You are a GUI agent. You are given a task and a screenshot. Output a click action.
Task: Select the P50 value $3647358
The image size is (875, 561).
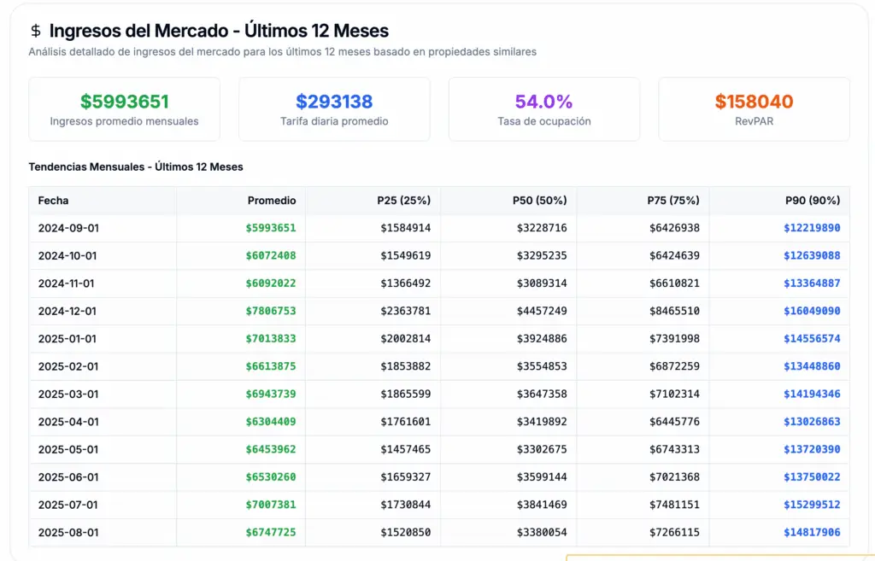click(x=541, y=394)
